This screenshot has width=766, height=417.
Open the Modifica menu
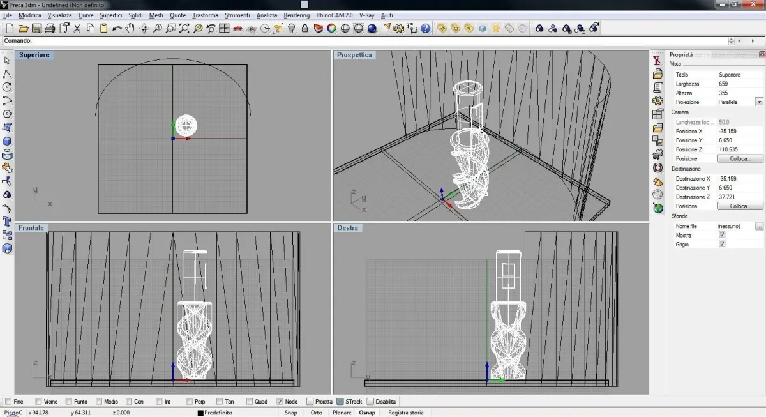tap(30, 15)
